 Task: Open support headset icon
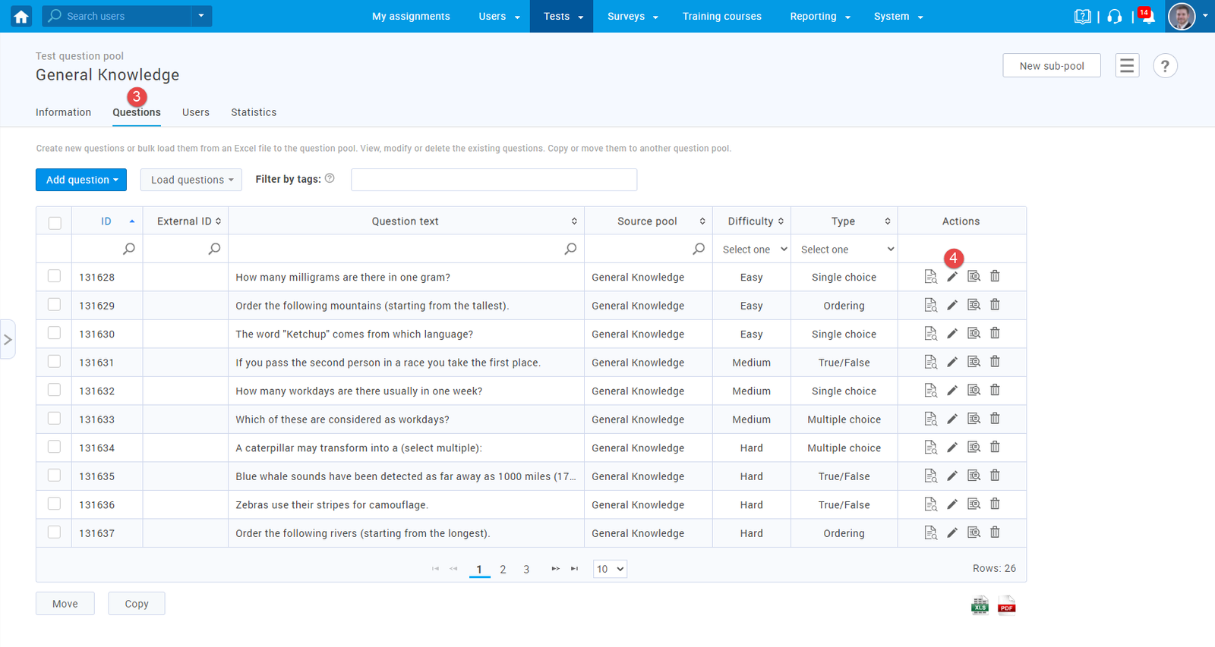pos(1115,17)
